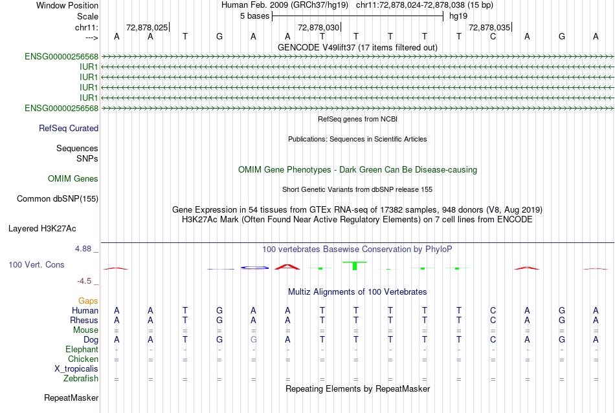Click the RefSeq genes from NCBI title

tap(357, 119)
